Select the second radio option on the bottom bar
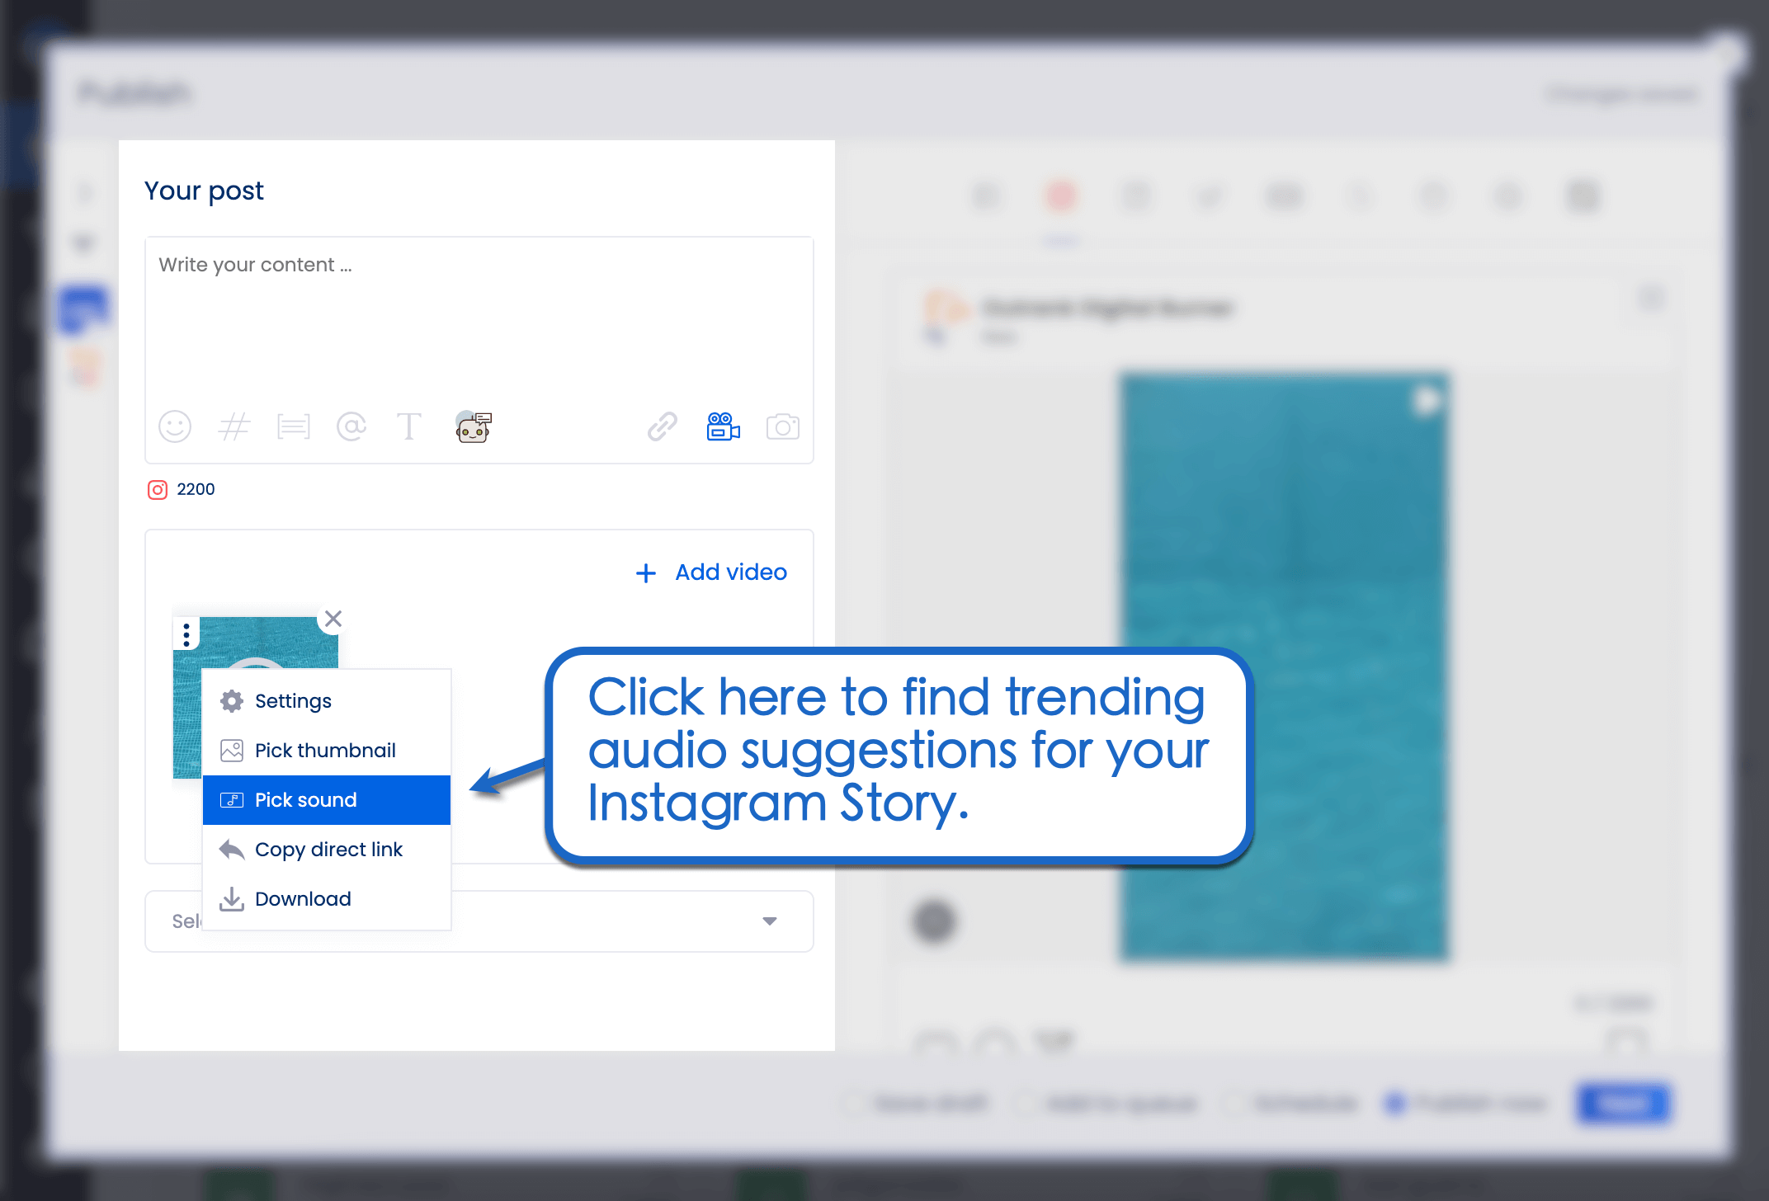The image size is (1769, 1201). pyautogui.click(x=1026, y=1104)
